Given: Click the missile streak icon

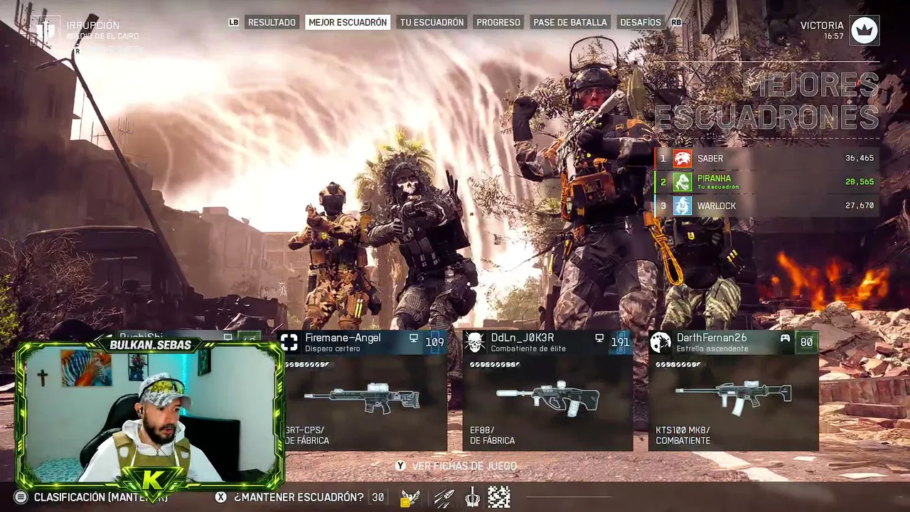Looking at the screenshot, I should (444, 498).
